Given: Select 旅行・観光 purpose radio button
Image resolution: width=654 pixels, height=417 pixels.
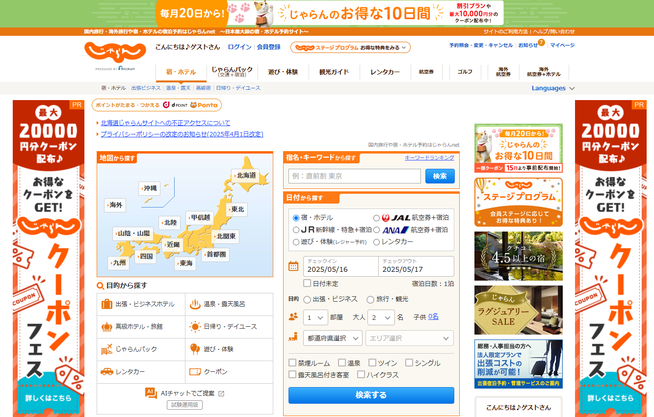Looking at the screenshot, I should click(370, 299).
